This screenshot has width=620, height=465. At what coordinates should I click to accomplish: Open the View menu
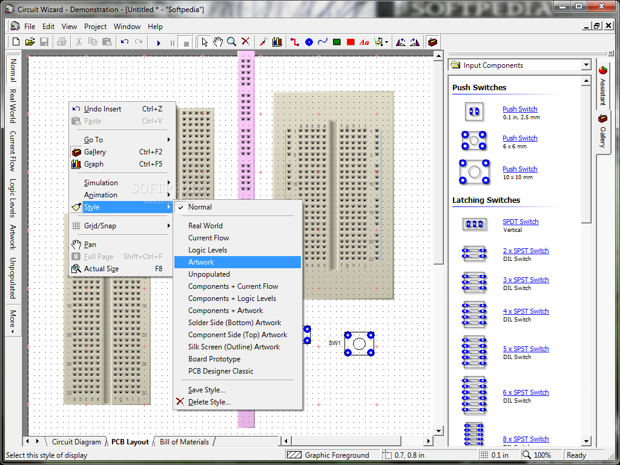(69, 27)
